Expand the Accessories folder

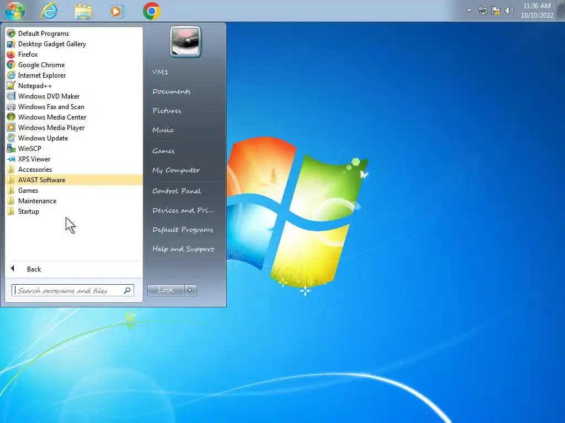74,170
